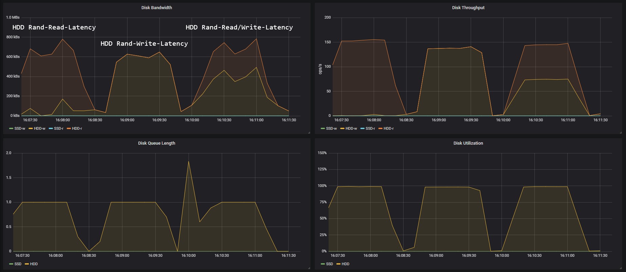Toggle HDD-w series in Disk Bandwidth legend
Image resolution: width=626 pixels, height=272 pixels.
(x=37, y=129)
